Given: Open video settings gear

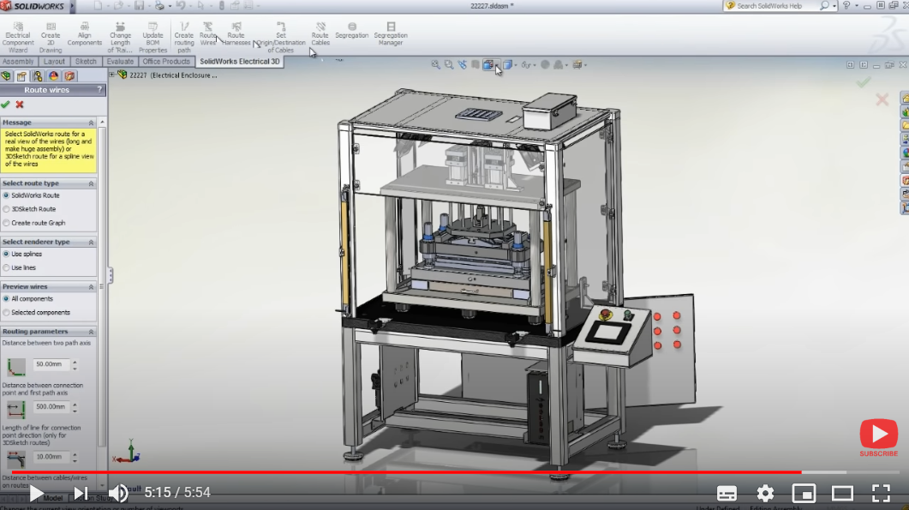Looking at the screenshot, I should 765,493.
